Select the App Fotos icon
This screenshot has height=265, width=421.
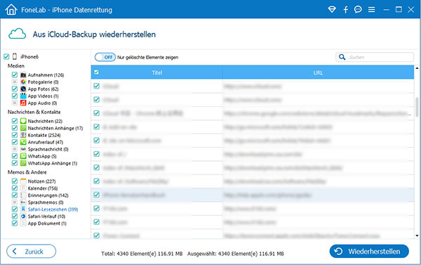coord(23,89)
